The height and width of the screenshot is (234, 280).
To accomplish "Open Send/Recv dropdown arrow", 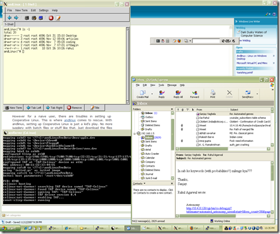I will pos(257,94).
